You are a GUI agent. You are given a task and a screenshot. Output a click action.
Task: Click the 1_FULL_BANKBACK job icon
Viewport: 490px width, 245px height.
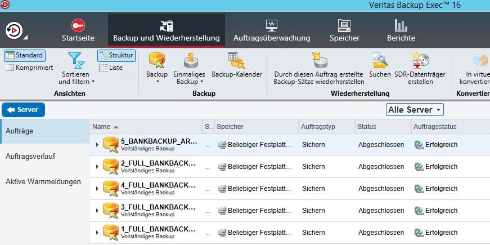pyautogui.click(x=111, y=233)
